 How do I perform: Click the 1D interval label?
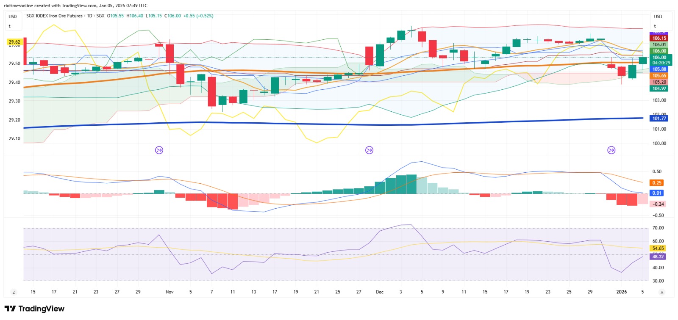(89, 16)
